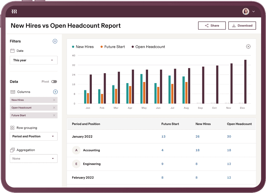Toggle Open Headcount series in legend
266x193 pixels.
click(150, 47)
